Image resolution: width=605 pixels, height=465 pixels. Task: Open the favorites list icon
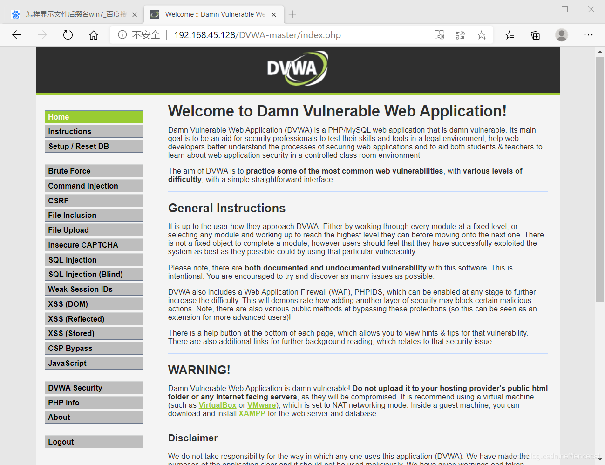point(510,35)
